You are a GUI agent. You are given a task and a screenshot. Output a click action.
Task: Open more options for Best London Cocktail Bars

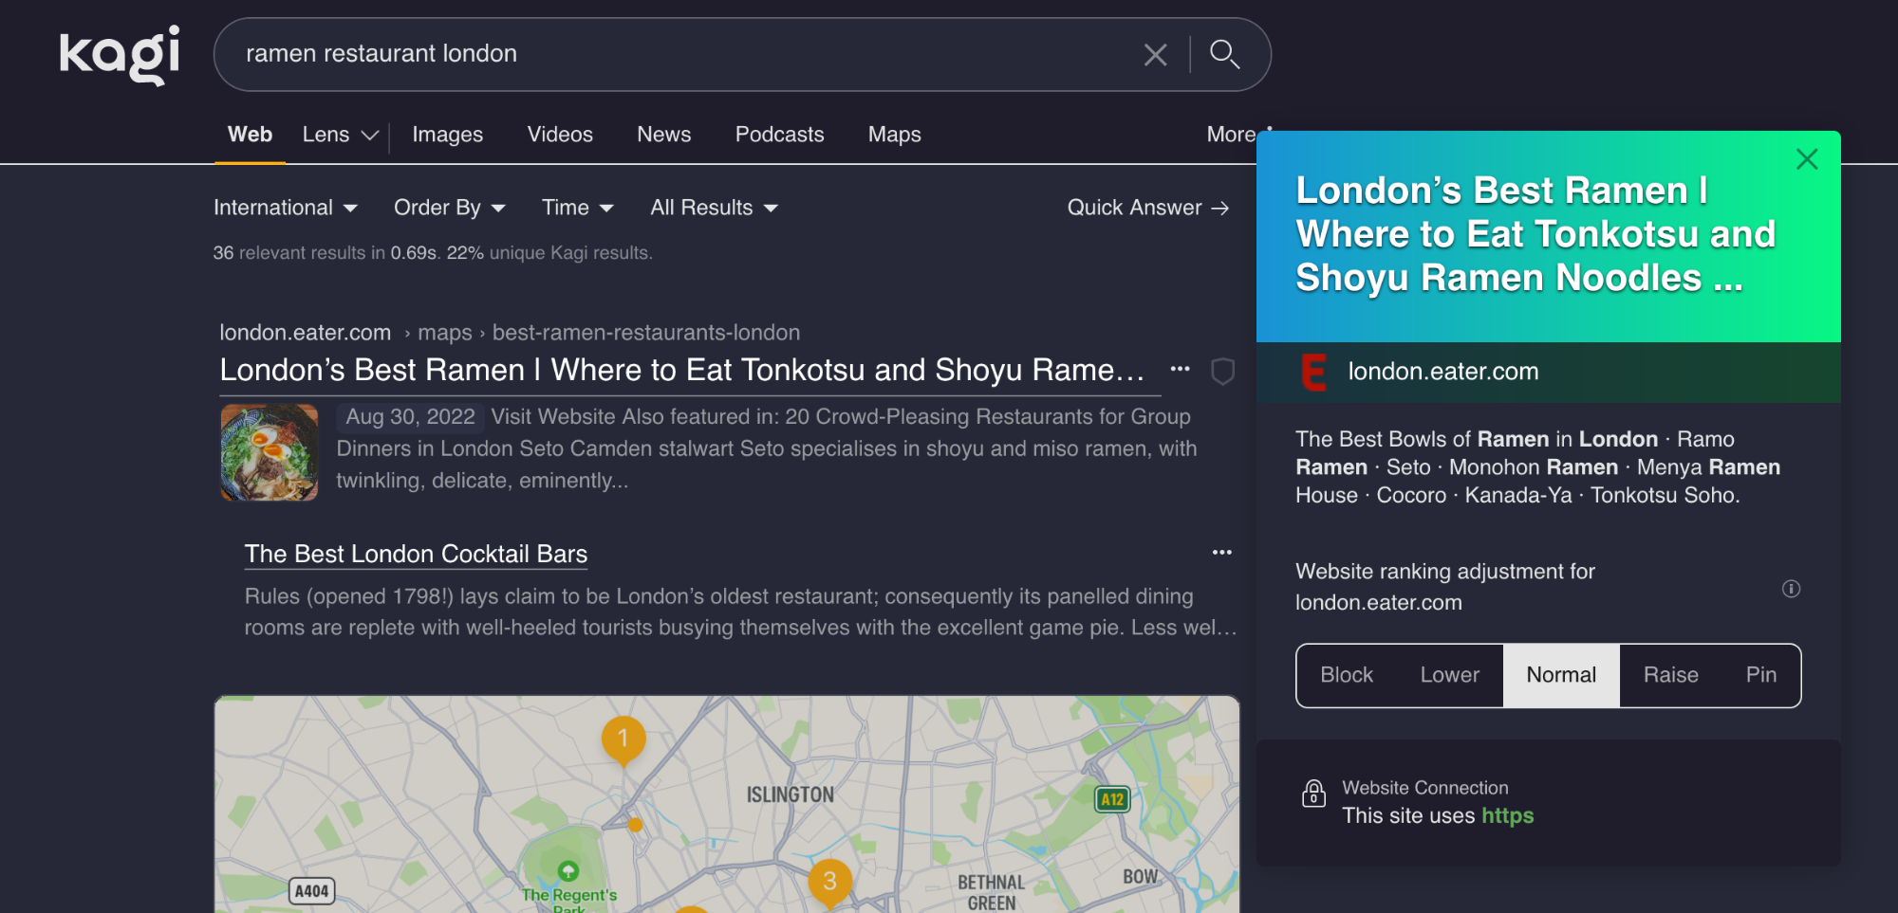pyautogui.click(x=1221, y=553)
